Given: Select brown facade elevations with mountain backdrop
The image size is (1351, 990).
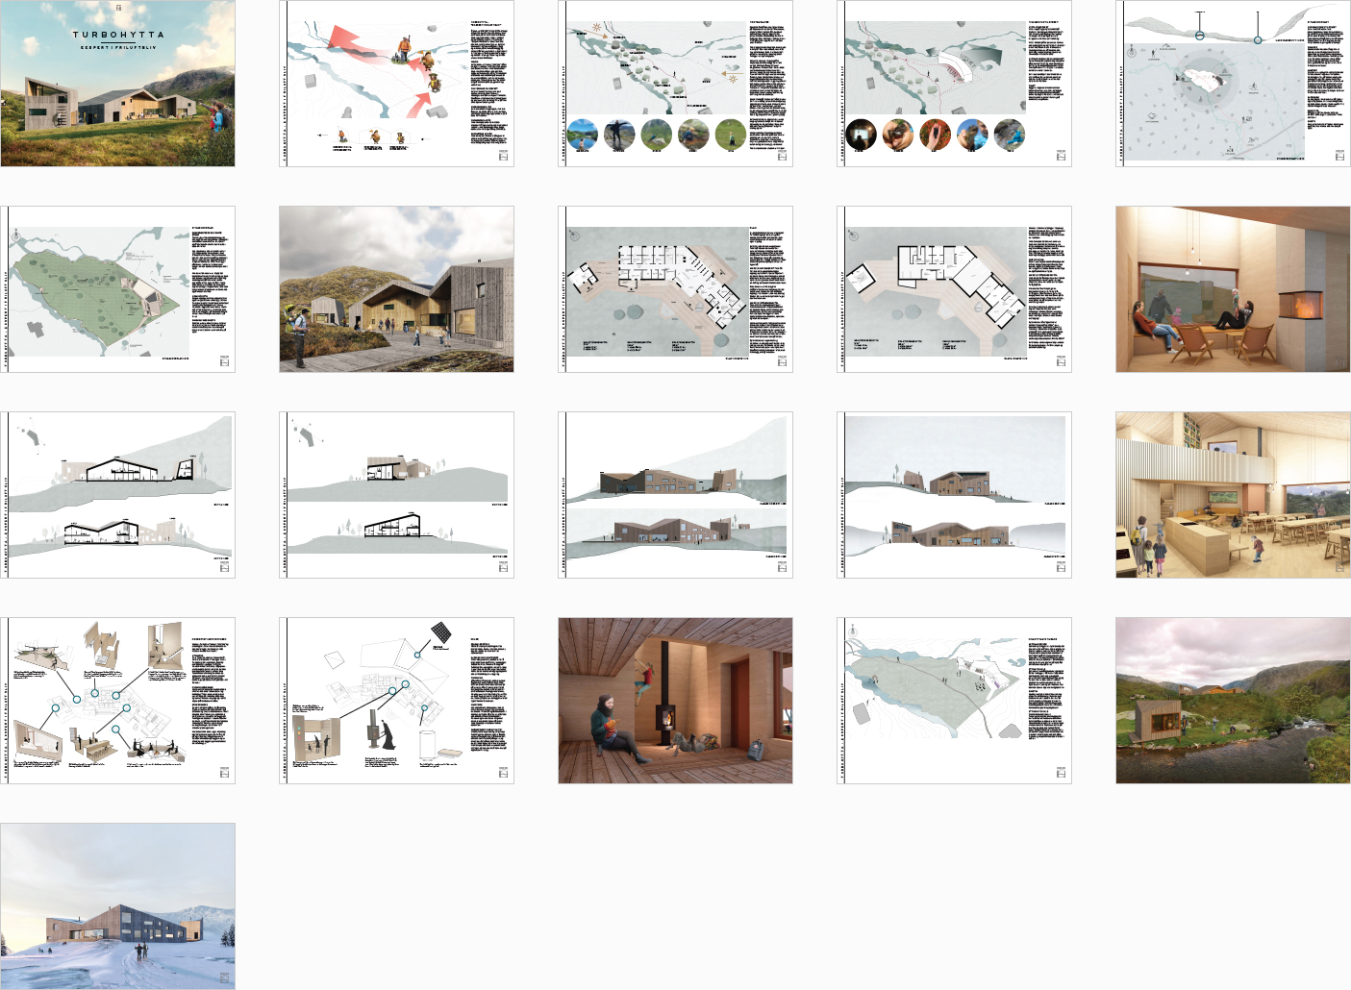Looking at the screenshot, I should [675, 495].
